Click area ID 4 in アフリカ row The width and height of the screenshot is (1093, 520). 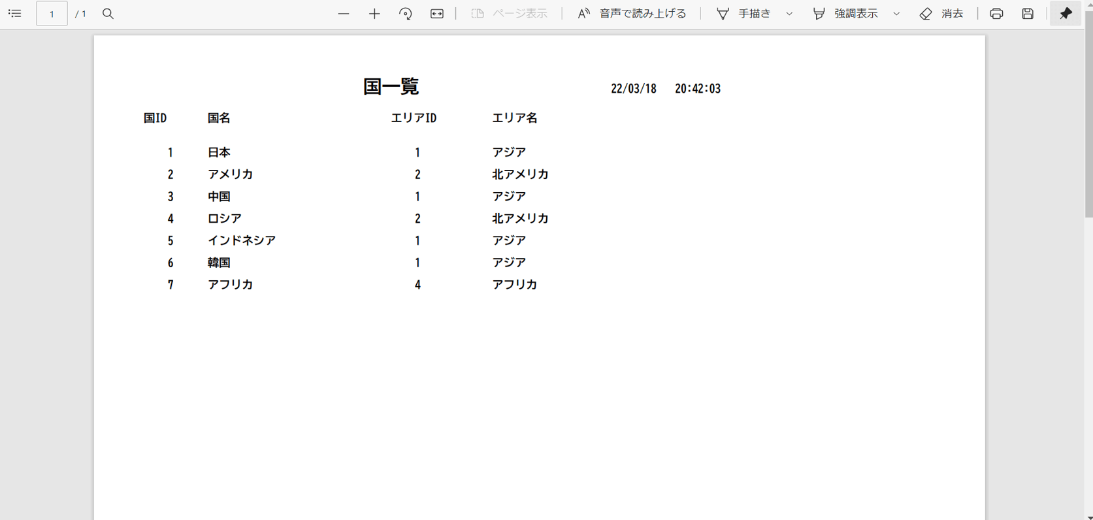click(417, 285)
